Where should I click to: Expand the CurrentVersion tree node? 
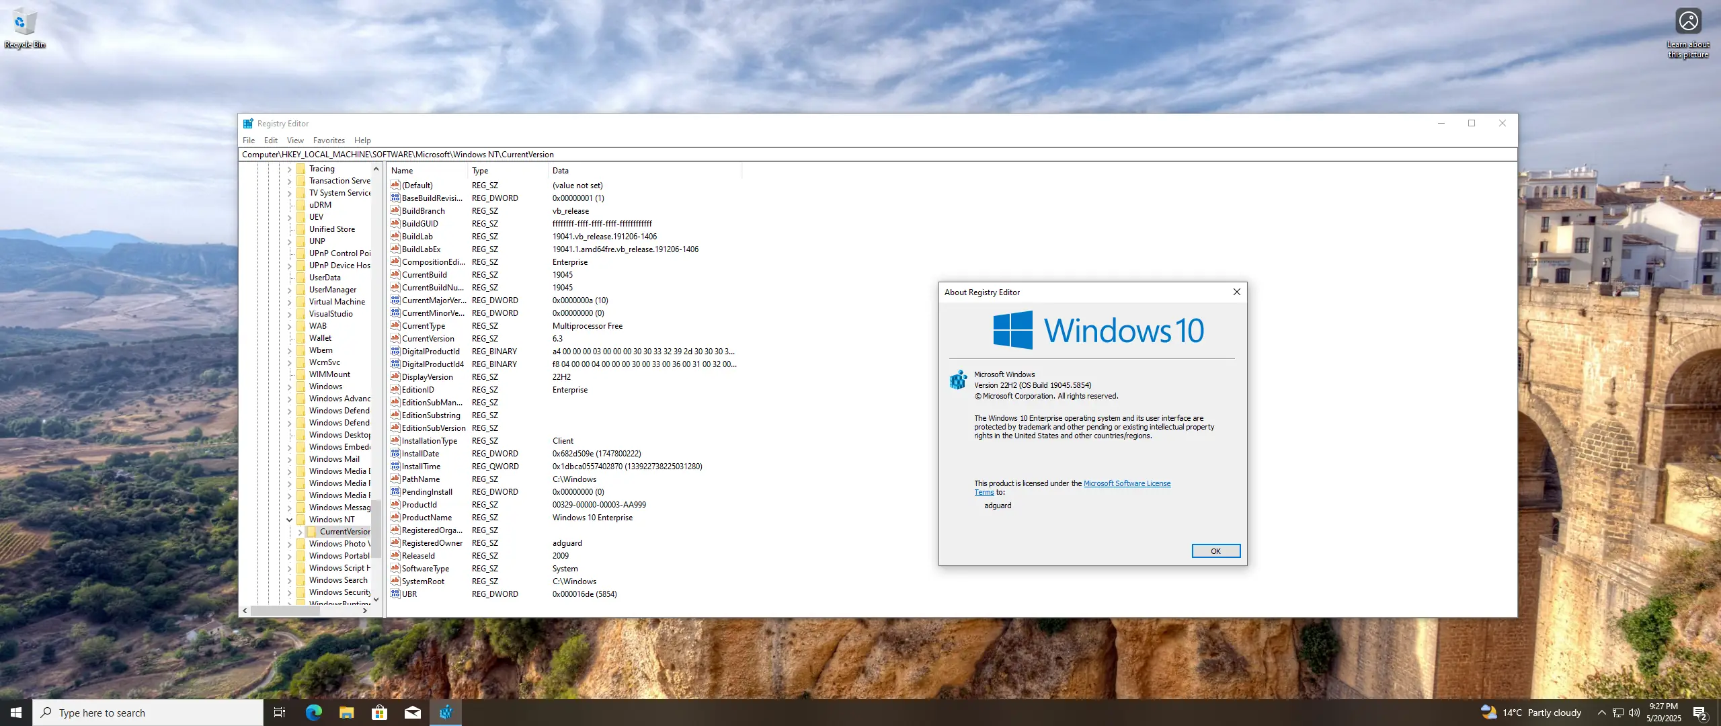pos(300,532)
